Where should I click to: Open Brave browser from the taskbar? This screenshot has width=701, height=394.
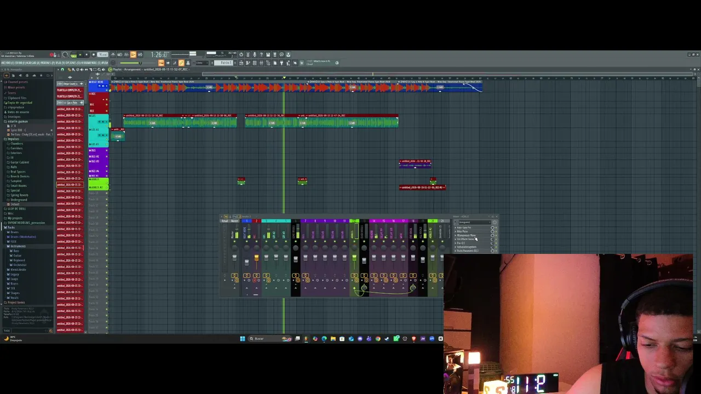pyautogui.click(x=413, y=339)
